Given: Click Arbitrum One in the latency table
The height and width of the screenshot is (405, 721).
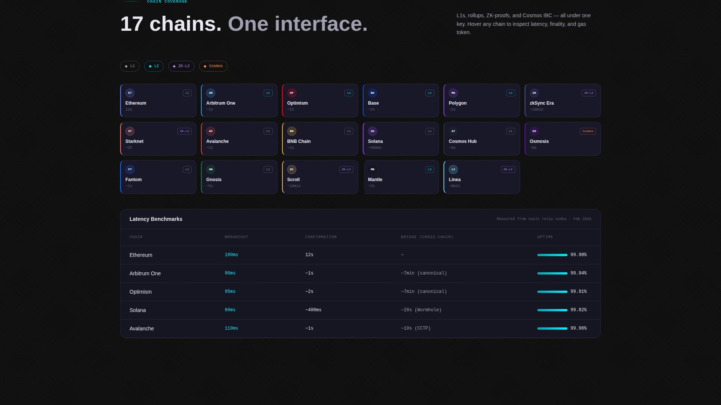Looking at the screenshot, I should tap(145, 273).
